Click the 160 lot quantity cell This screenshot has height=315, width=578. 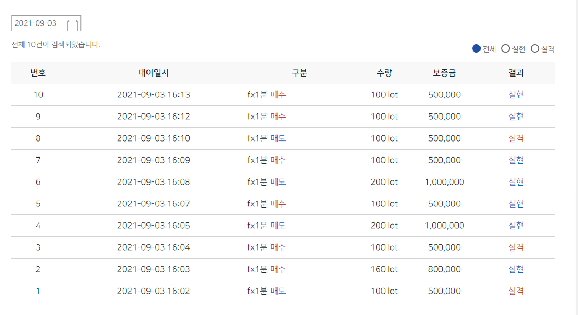click(x=384, y=269)
